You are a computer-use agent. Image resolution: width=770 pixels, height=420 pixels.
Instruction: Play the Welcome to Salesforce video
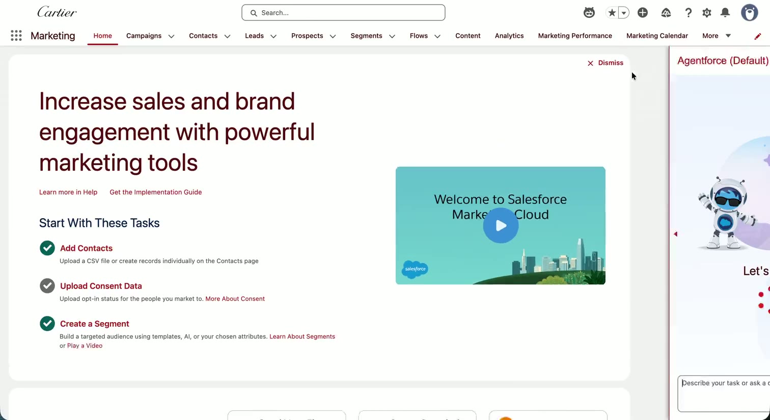[x=501, y=225]
